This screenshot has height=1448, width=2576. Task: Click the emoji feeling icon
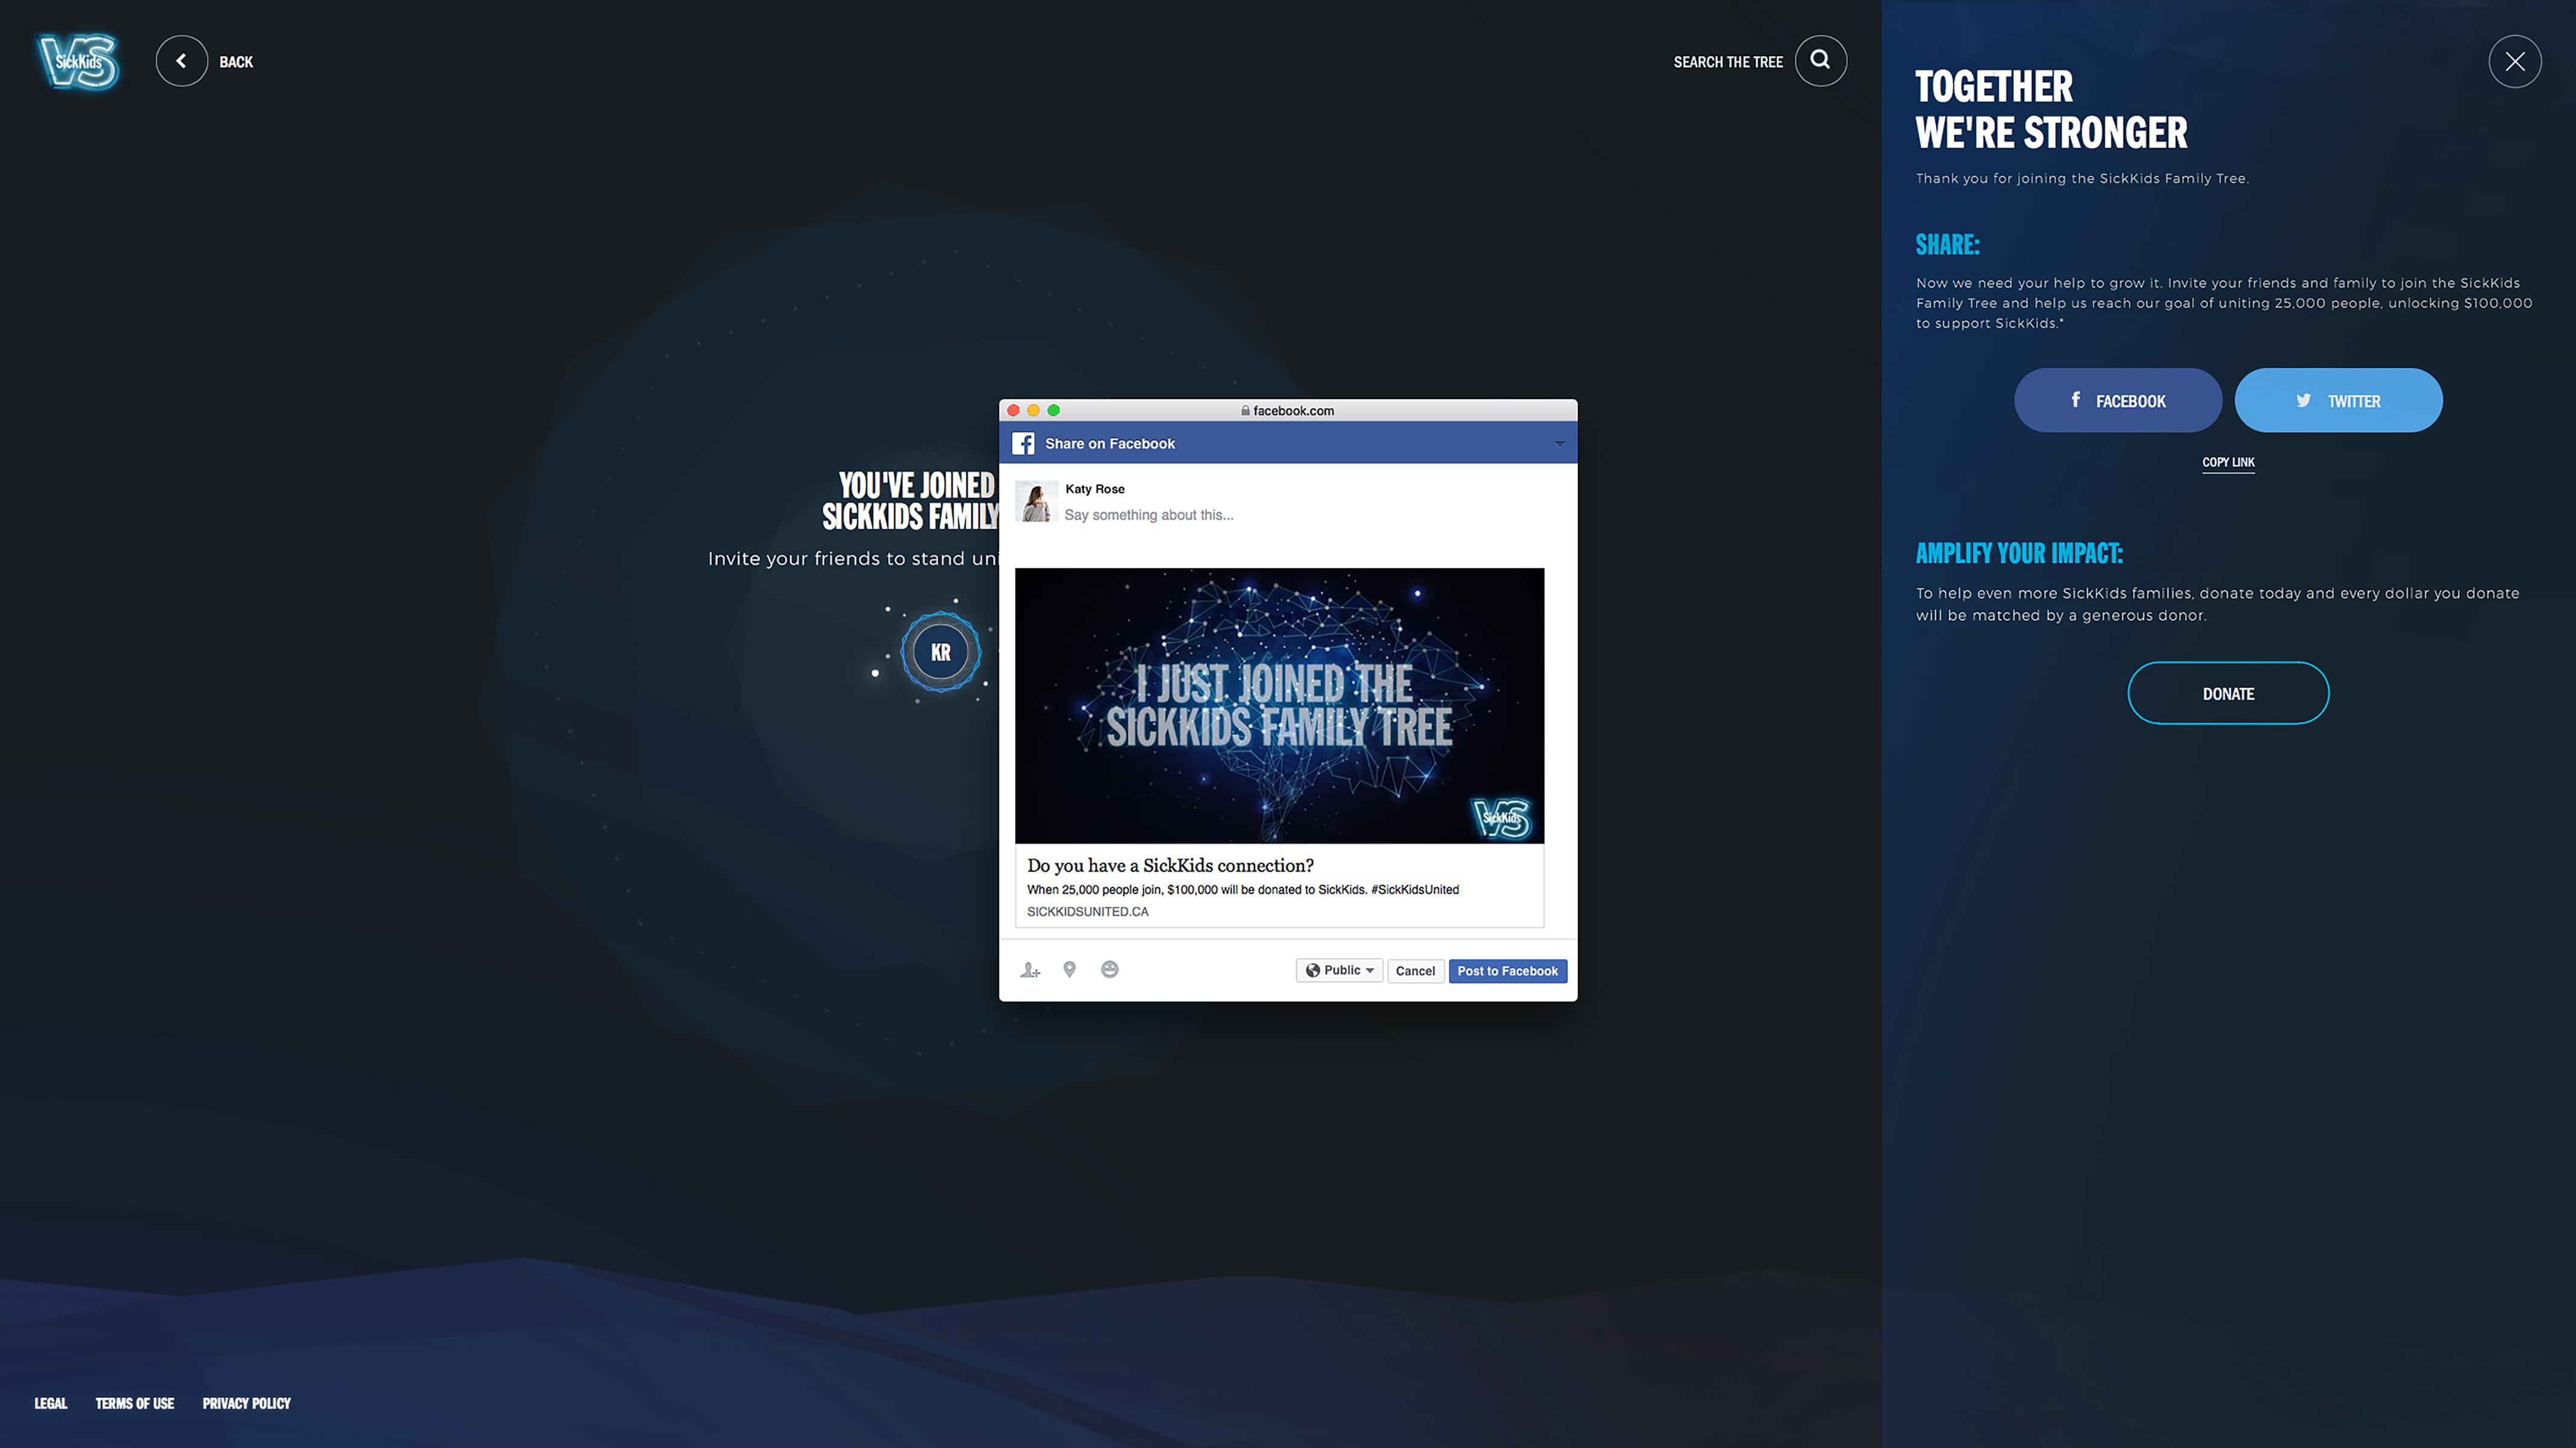(1109, 970)
